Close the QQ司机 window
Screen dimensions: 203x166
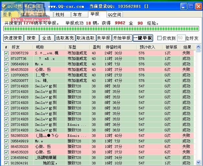tap(198, 6)
